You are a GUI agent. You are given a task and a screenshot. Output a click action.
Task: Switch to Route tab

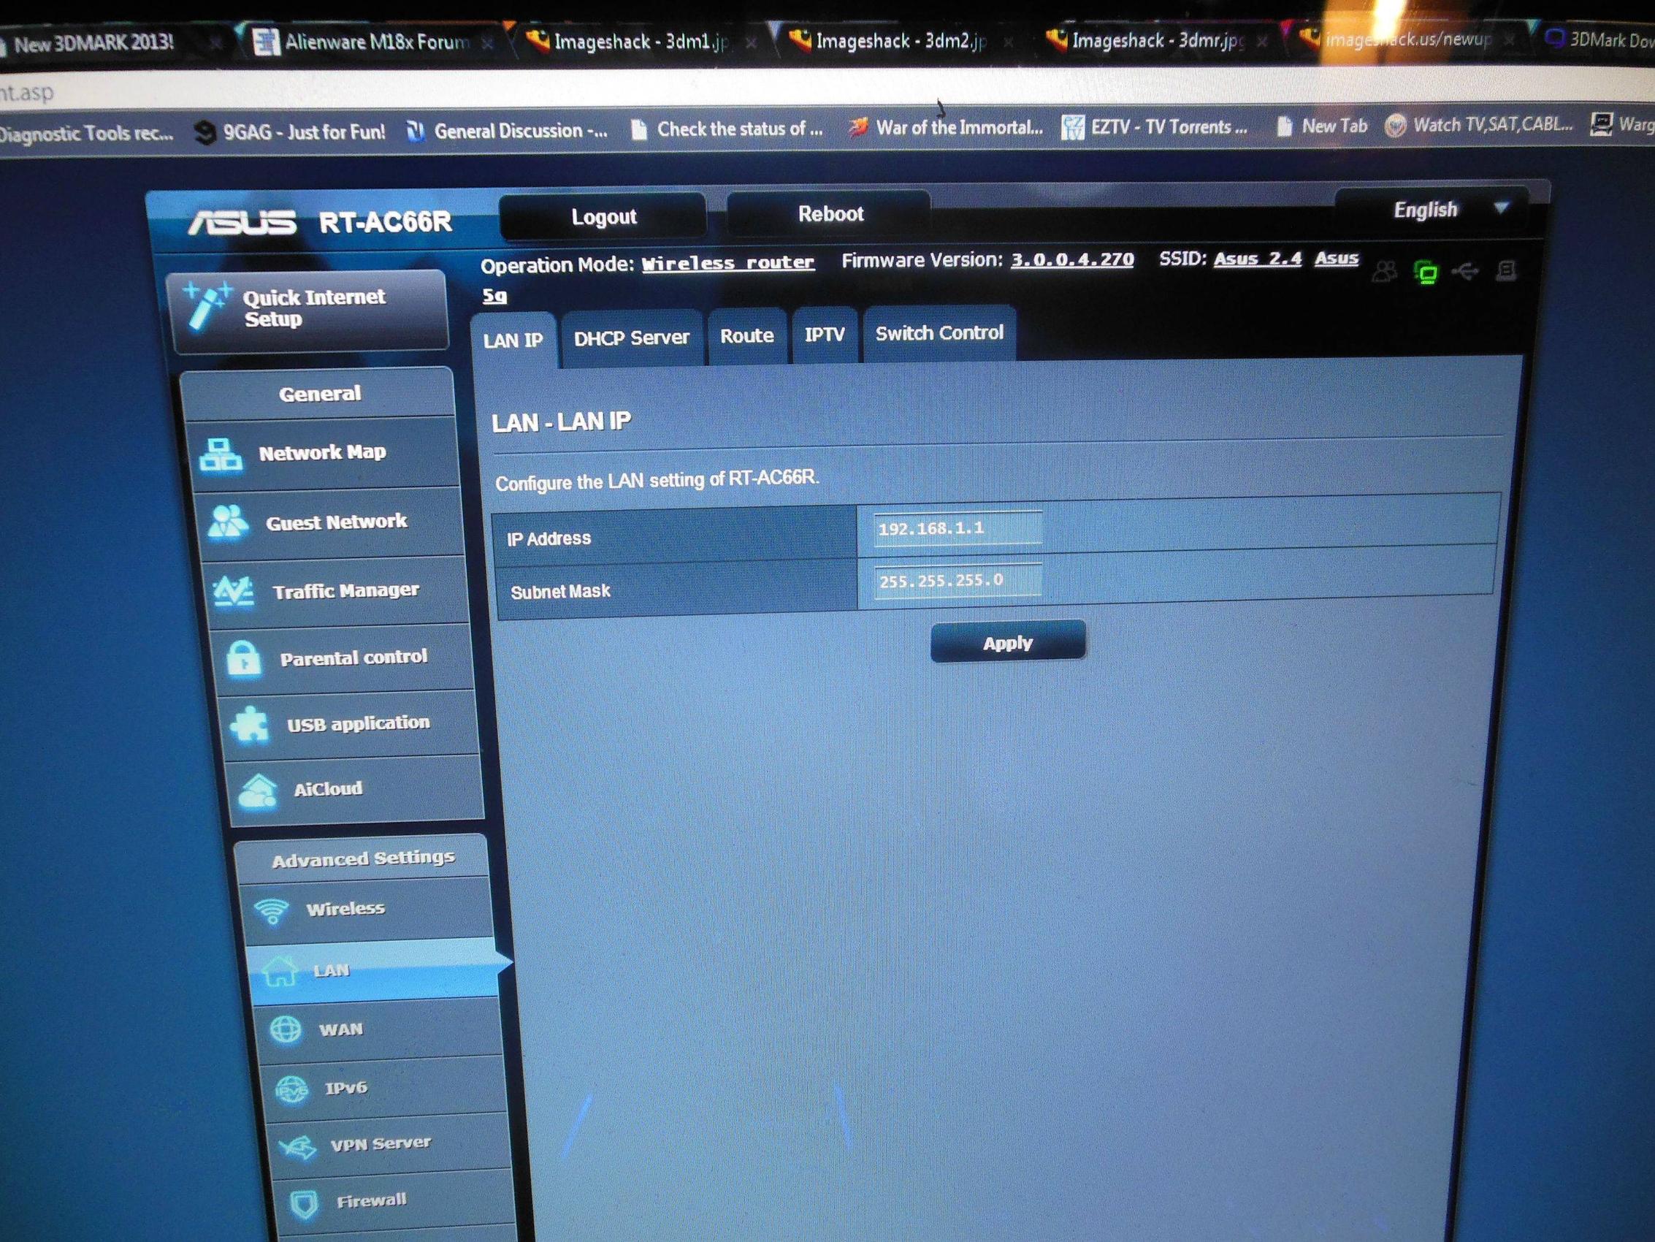click(746, 335)
